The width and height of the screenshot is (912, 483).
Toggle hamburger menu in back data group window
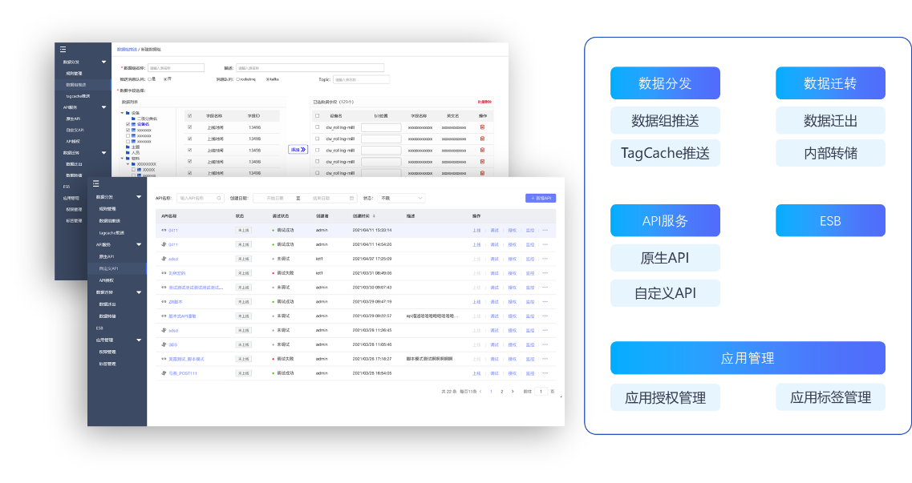[x=63, y=50]
